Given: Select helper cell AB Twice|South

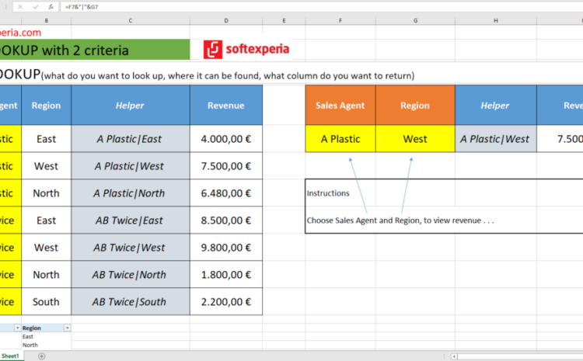Looking at the screenshot, I should (x=130, y=301).
